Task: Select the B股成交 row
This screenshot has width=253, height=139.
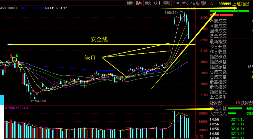Action: click(231, 25)
